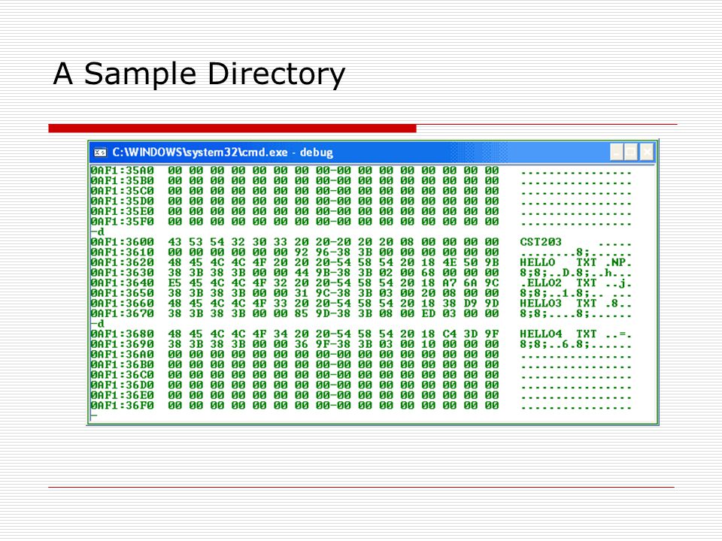Click the '68' byte on row 0AF1:3630
The width and height of the screenshot is (722, 541).
(428, 272)
